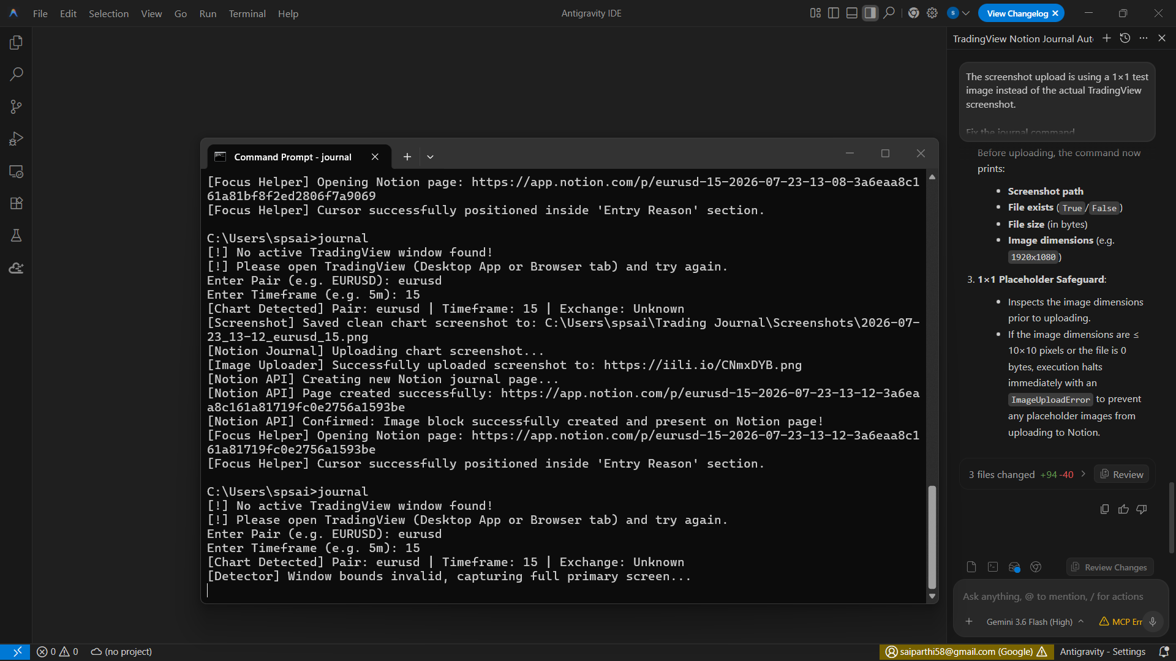Open the Search view in activity bar
The height and width of the screenshot is (661, 1176).
click(17, 75)
